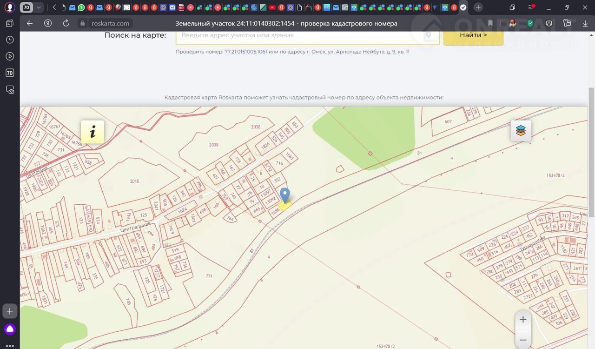The width and height of the screenshot is (595, 349).
Task: Switch to the YouTube tab
Action: (272, 7)
